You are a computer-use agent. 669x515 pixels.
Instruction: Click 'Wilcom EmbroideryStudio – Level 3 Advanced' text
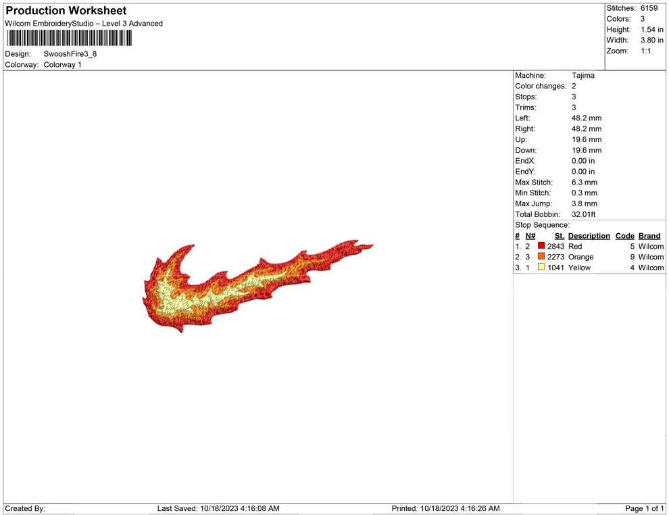tap(84, 24)
